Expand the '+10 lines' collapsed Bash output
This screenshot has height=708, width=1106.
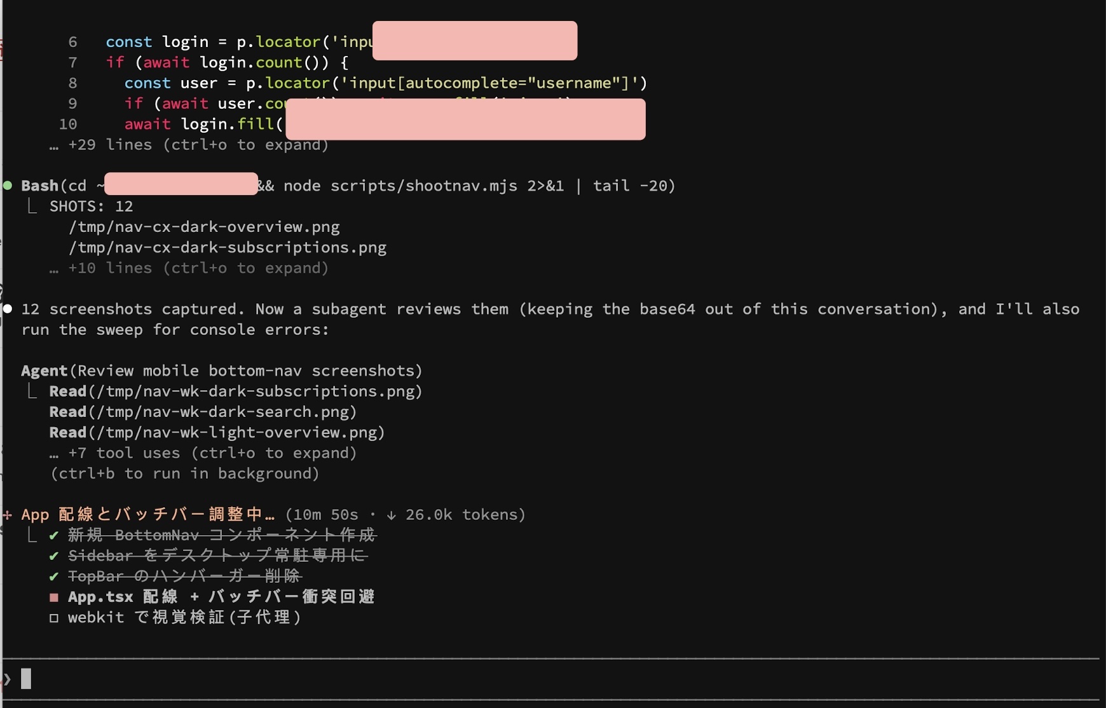(189, 268)
